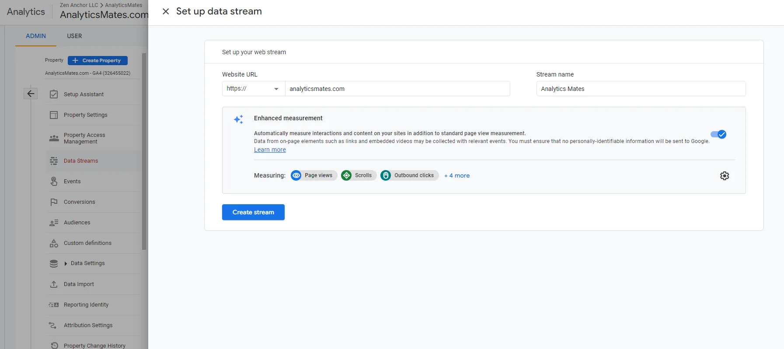This screenshot has height=349, width=784.
Task: Click the + 4 more link
Action: coord(457,175)
